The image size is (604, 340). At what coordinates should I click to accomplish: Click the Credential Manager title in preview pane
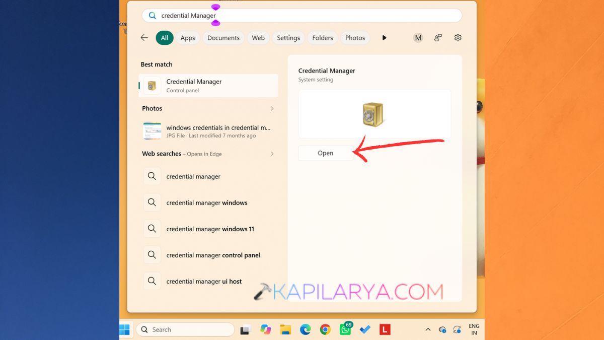click(327, 71)
